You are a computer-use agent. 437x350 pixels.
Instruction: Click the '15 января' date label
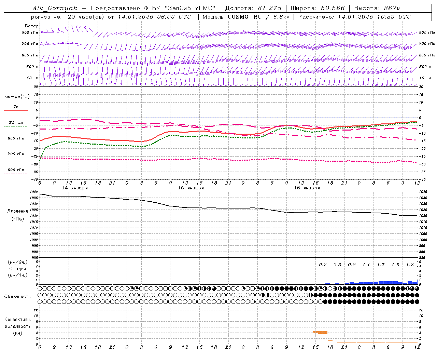tap(191, 188)
